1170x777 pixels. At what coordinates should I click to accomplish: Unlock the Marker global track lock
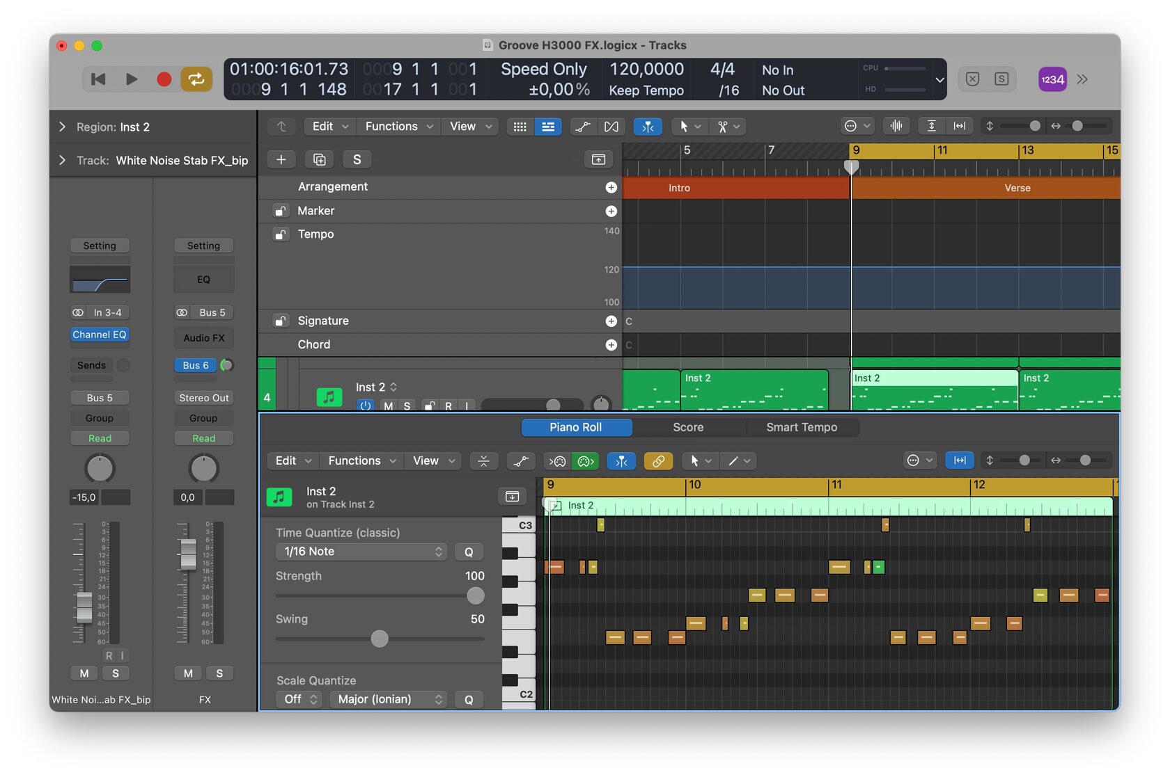click(x=280, y=211)
